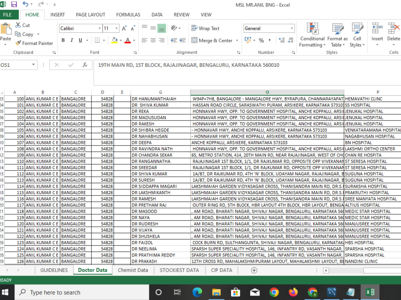Enable Wrap Text
Viewport: 401px width, 300px height.
point(205,28)
